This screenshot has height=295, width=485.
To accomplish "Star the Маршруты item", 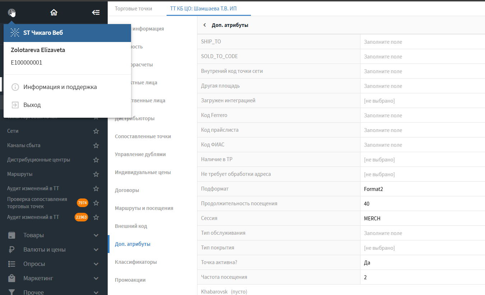I will [x=96, y=174].
